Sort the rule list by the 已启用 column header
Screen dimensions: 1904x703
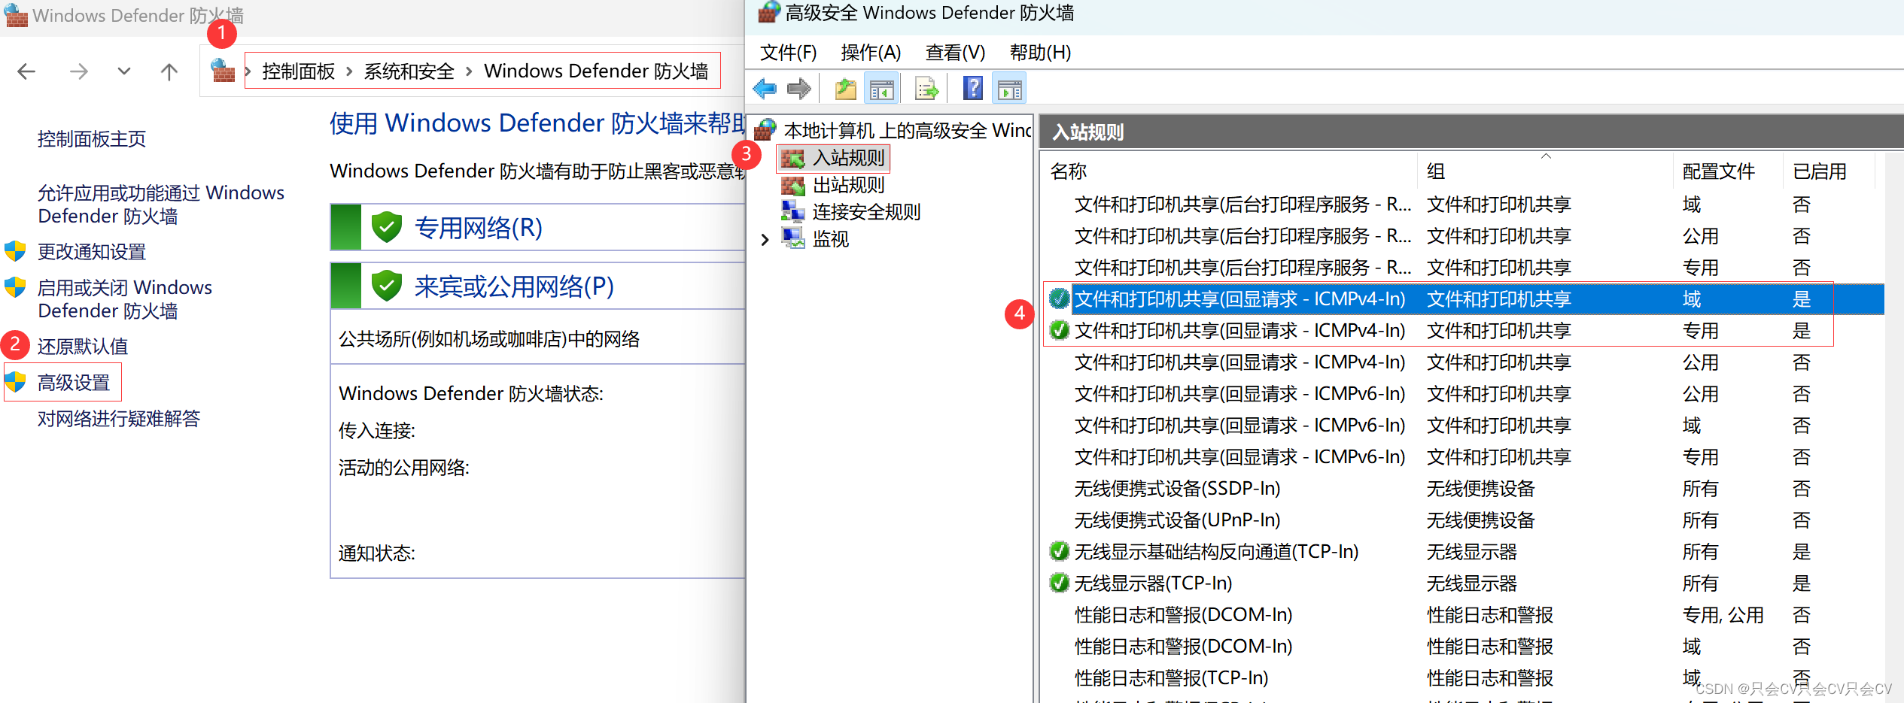tap(1829, 171)
